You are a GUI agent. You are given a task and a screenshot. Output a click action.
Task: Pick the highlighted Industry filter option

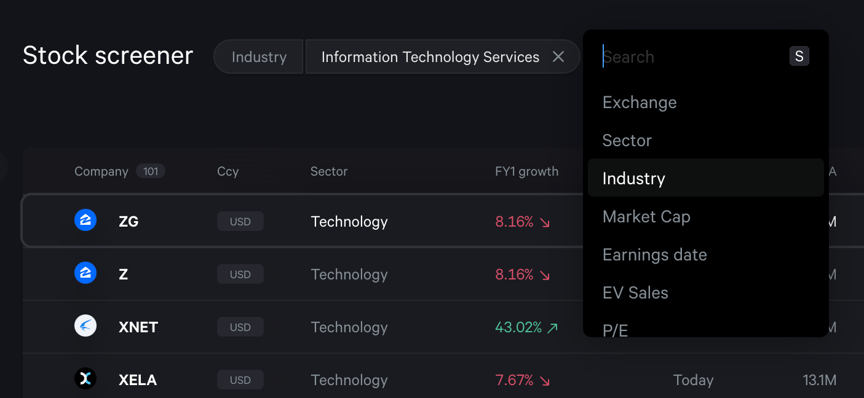click(x=634, y=179)
